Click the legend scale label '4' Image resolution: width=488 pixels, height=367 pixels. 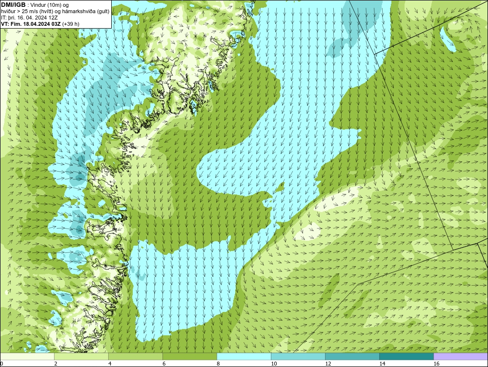[110, 364]
